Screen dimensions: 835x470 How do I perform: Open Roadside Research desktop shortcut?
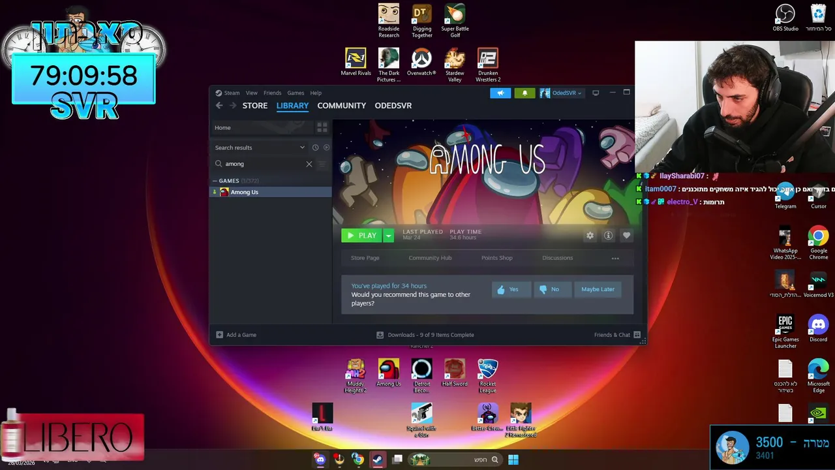pos(388,21)
